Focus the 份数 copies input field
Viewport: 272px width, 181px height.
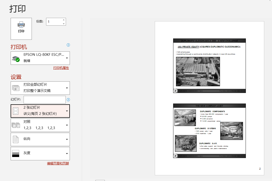coord(54,22)
